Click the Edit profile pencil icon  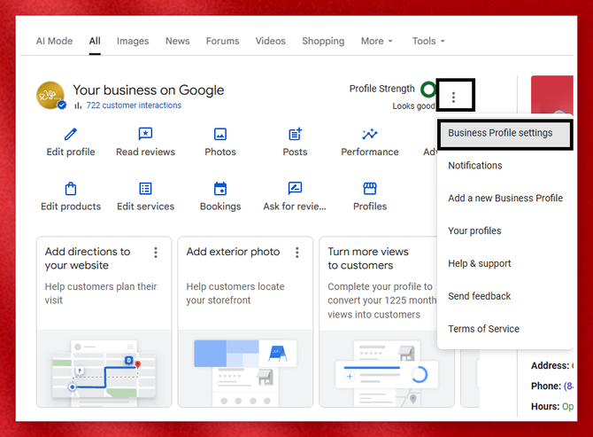[x=71, y=134]
